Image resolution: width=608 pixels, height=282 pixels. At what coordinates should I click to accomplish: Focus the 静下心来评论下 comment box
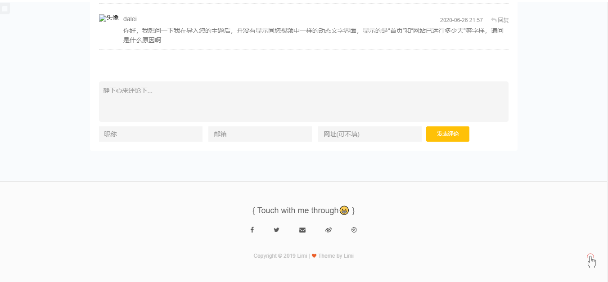tap(304, 102)
